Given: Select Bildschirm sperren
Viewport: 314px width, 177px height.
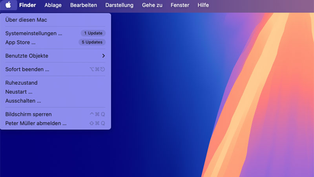Looking at the screenshot, I should (x=55, y=114).
